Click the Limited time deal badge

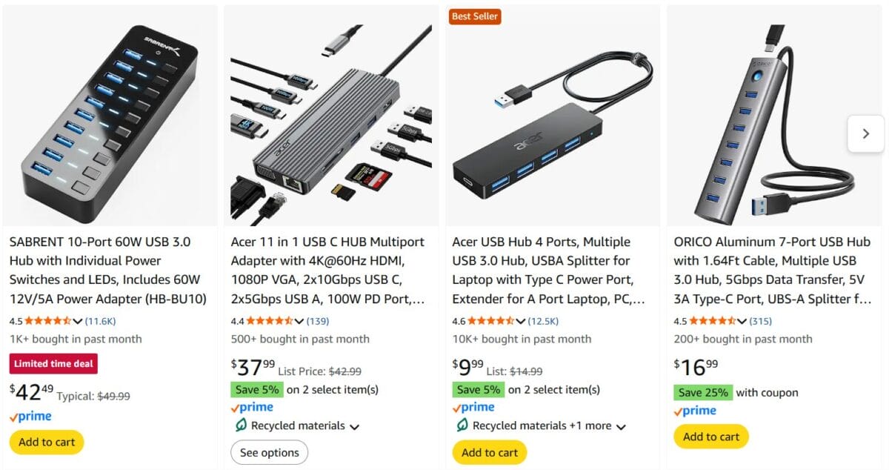[x=53, y=363]
